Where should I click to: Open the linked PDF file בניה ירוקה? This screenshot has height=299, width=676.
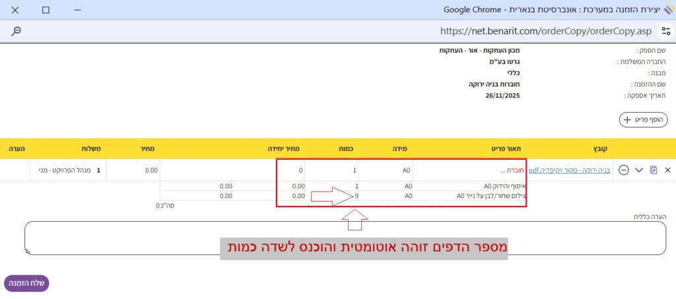pos(570,170)
